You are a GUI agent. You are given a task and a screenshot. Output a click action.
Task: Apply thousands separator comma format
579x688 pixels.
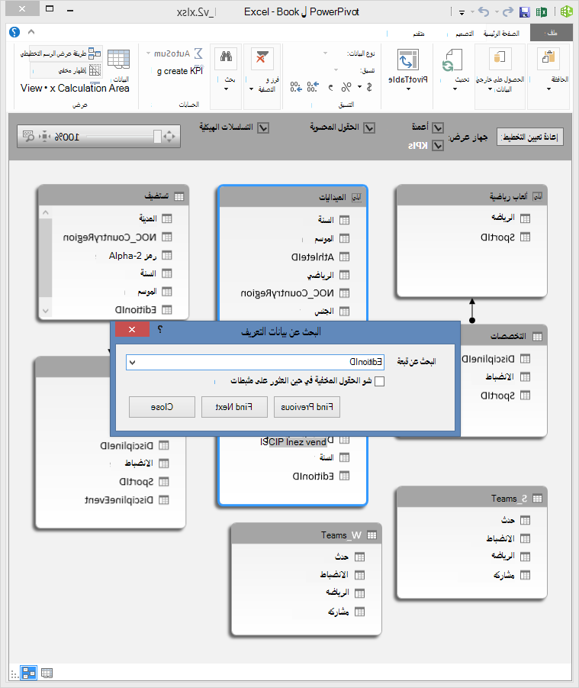331,87
